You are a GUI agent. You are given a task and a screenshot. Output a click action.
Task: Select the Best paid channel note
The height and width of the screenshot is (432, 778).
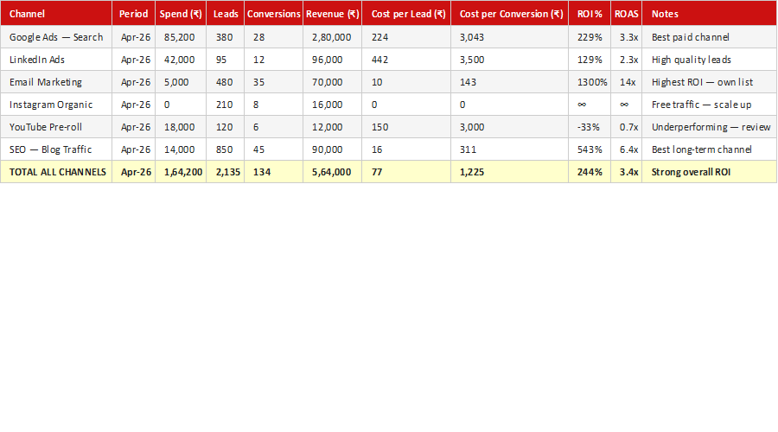click(710, 37)
